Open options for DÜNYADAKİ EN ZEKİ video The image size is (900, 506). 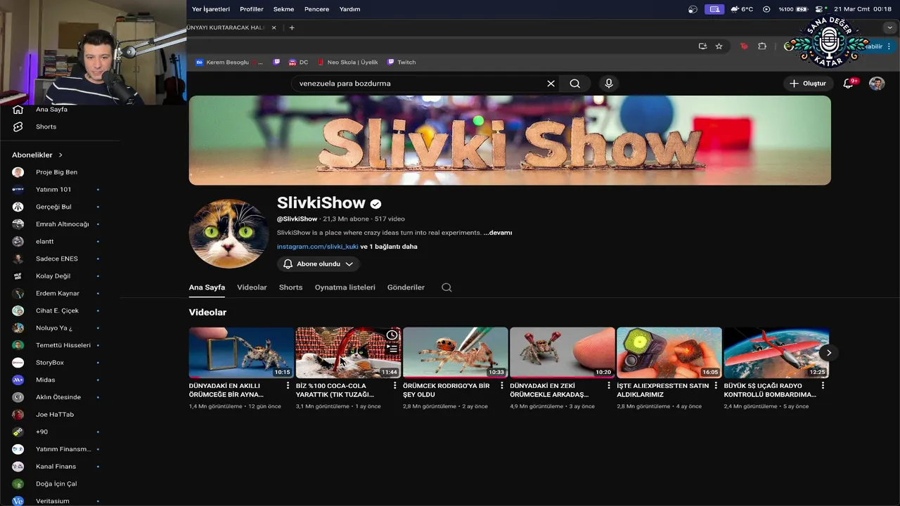tap(609, 386)
